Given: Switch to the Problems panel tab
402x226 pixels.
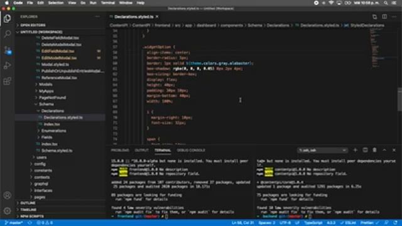Looking at the screenshot, I should 120,150.
